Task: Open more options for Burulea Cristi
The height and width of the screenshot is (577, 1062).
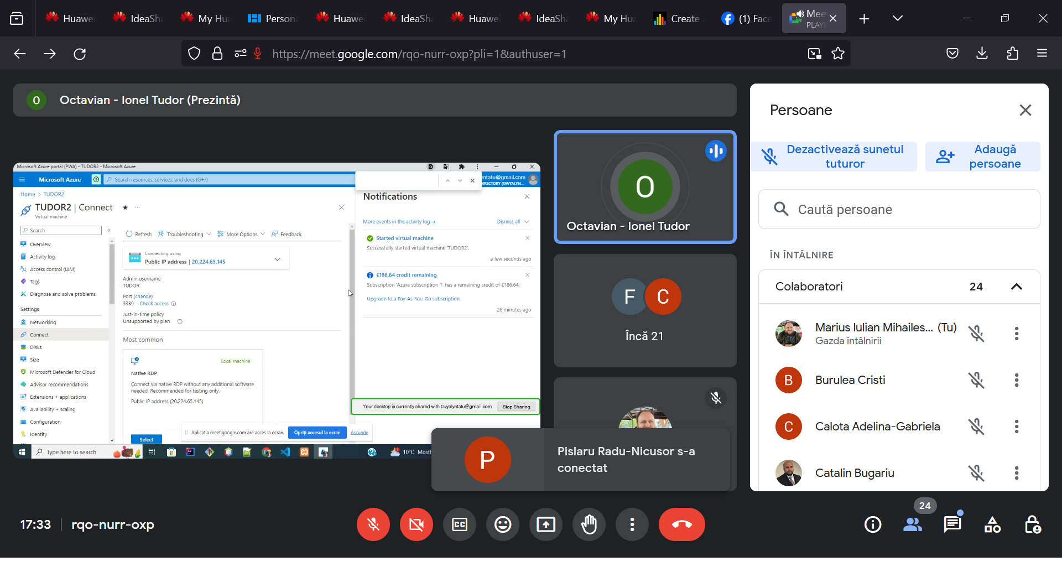Action: (1016, 380)
